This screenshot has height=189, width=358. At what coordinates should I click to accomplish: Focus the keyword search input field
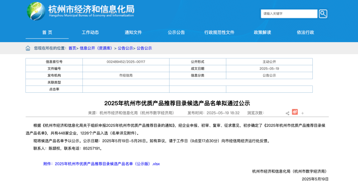(x=289, y=14)
